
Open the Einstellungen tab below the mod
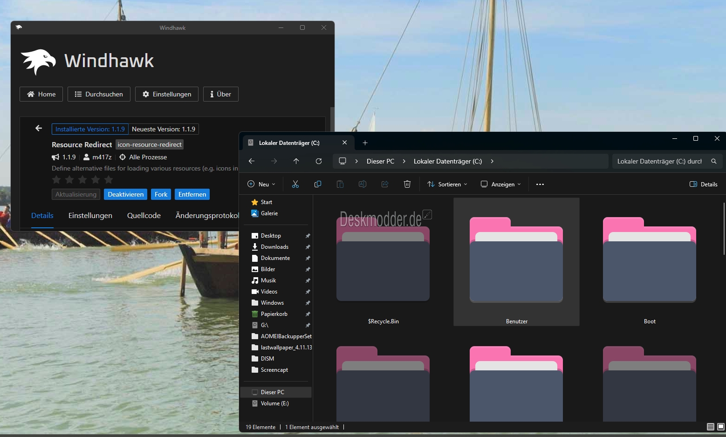pyautogui.click(x=90, y=216)
